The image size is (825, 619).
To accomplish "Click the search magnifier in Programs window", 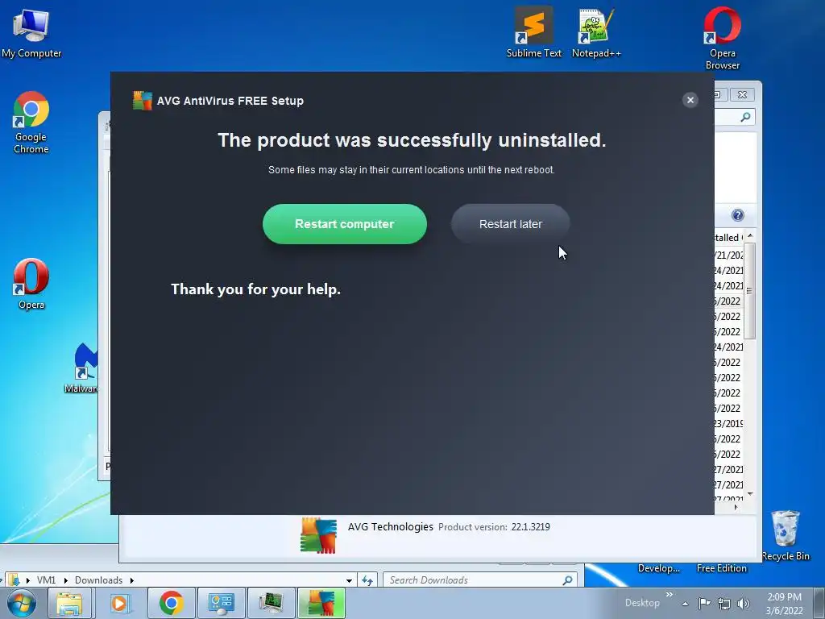I will click(x=745, y=117).
